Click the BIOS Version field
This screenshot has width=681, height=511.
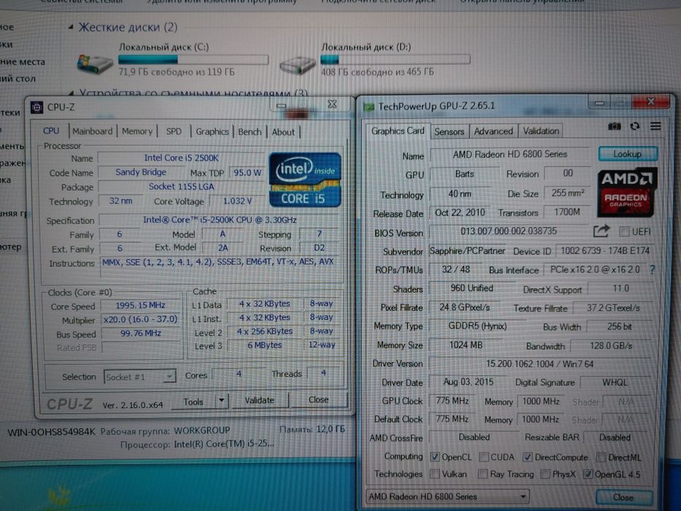(x=509, y=231)
